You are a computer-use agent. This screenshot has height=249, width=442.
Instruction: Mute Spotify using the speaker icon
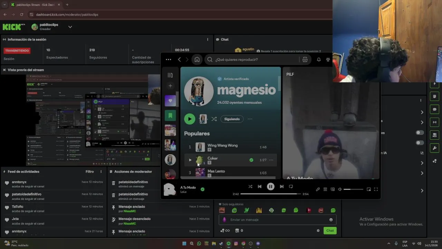click(x=340, y=189)
